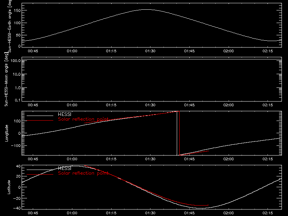The image size is (288, 216).
Task: Click the 1.0 tick label on Moon angle plot
Action: pos(18,88)
